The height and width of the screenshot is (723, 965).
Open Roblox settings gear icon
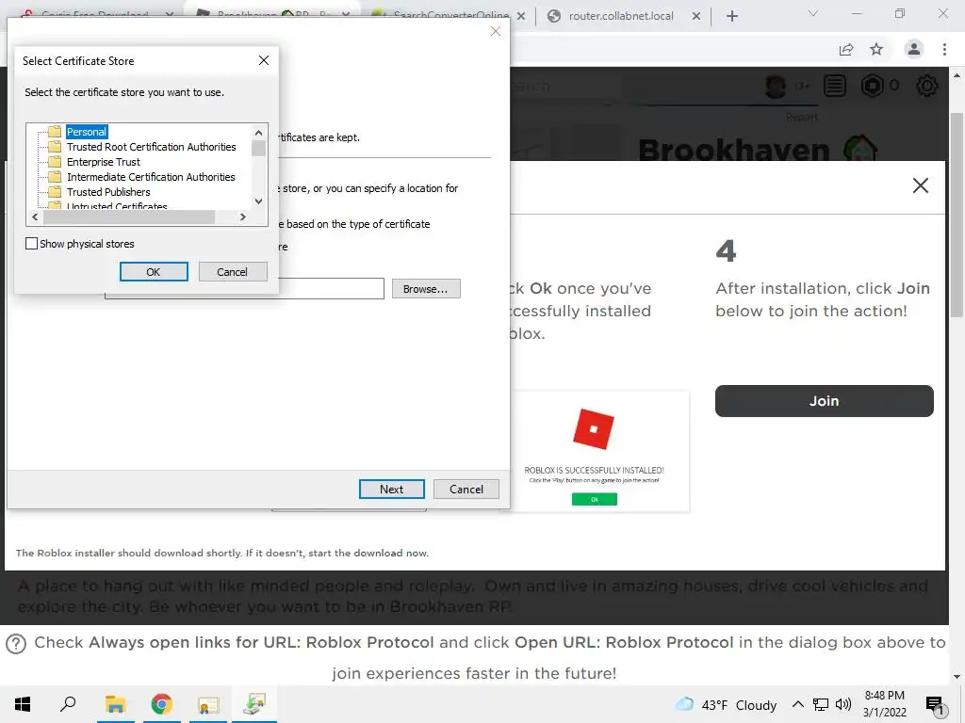[x=927, y=86]
